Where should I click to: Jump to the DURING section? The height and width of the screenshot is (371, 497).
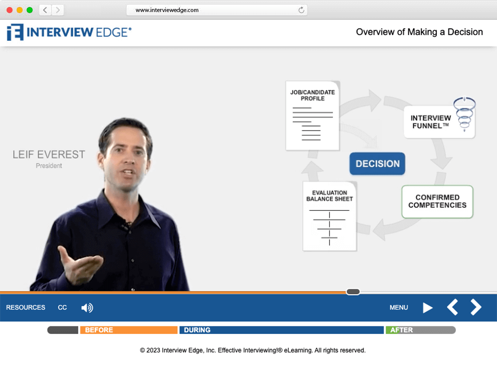point(282,330)
